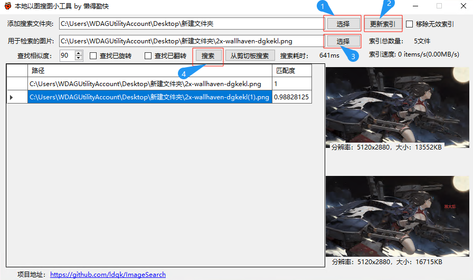473x280 pixels.
Task: Click the 搜索 button
Action: click(x=208, y=56)
